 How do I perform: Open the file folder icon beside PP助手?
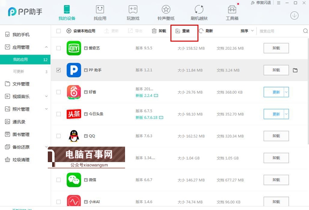pyautogui.click(x=295, y=70)
